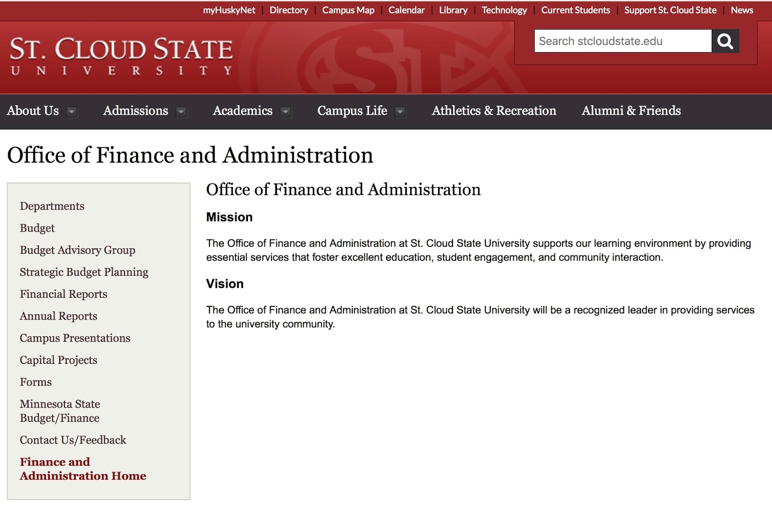The width and height of the screenshot is (772, 507).
Task: Select Departments in the sidebar
Action: [x=52, y=206]
